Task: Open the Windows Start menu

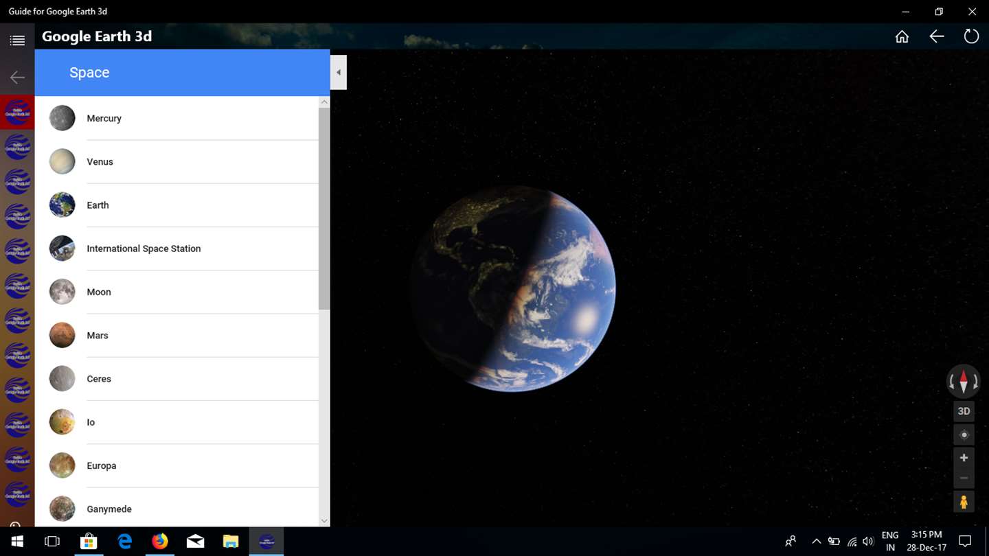Action: [17, 542]
